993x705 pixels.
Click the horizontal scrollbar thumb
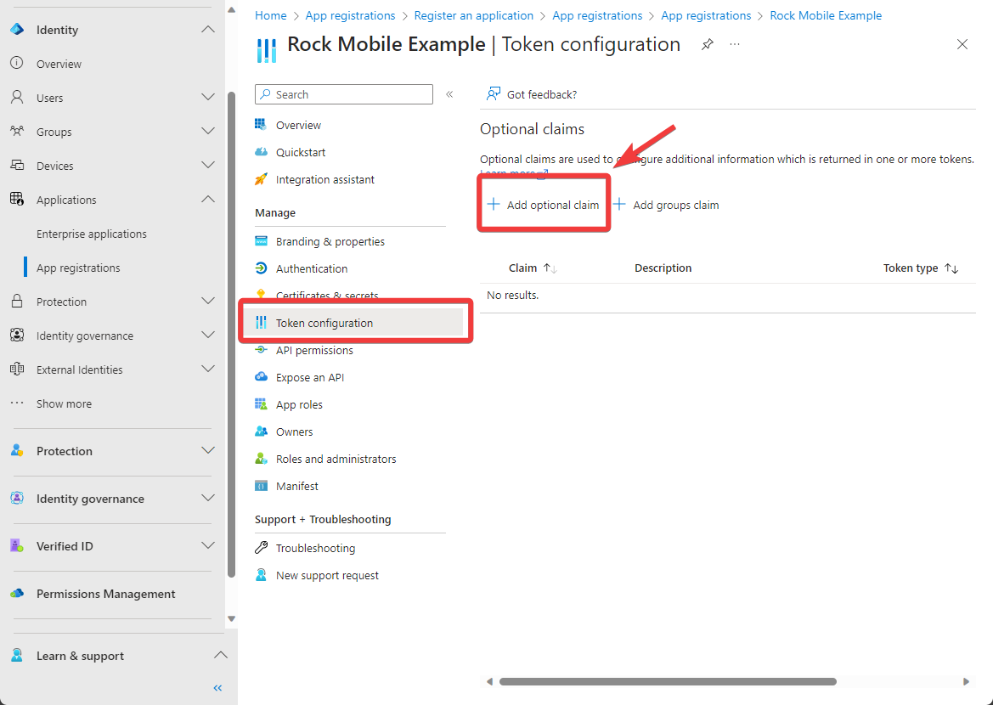click(x=668, y=681)
